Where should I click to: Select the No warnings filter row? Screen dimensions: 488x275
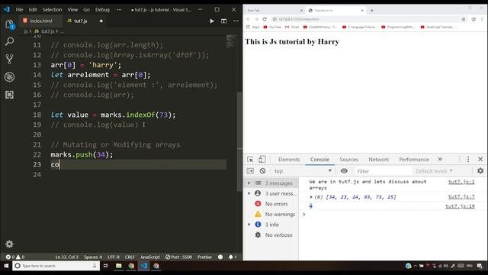271,214
